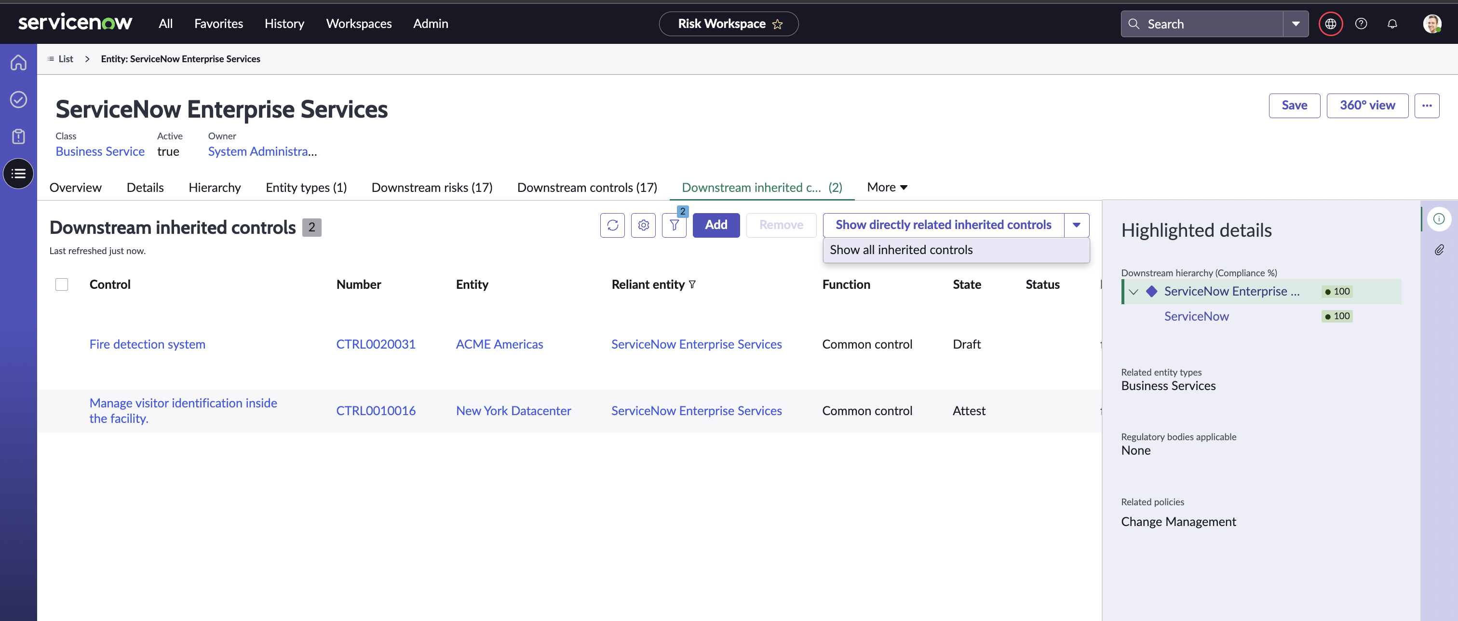The height and width of the screenshot is (621, 1458).
Task: Open the Favorites menu
Action: 218,24
